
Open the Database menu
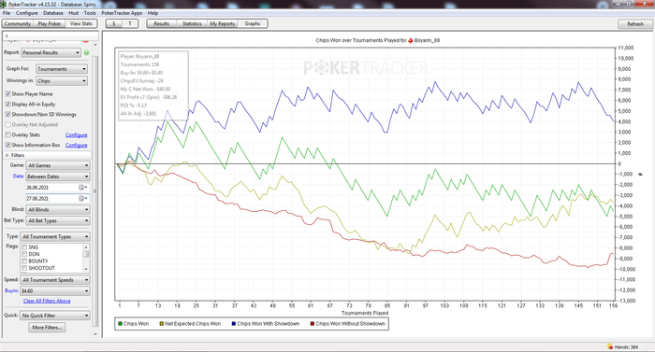pyautogui.click(x=53, y=13)
